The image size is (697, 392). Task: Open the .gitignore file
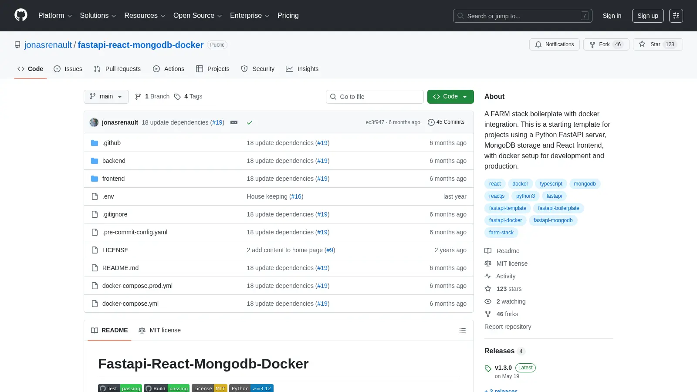(115, 214)
